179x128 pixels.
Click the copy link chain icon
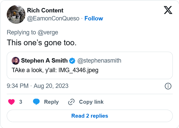(x=71, y=102)
